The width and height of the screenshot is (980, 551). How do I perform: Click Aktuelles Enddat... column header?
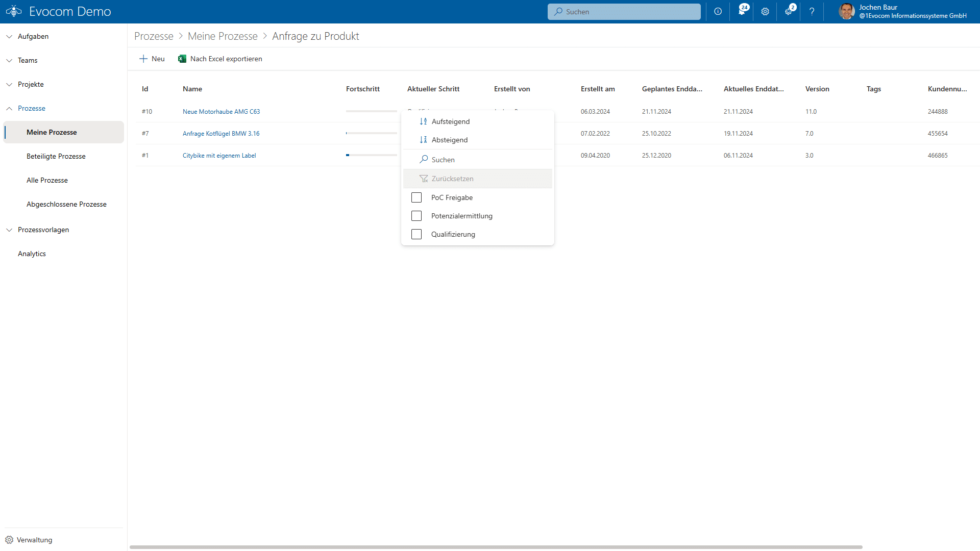753,89
